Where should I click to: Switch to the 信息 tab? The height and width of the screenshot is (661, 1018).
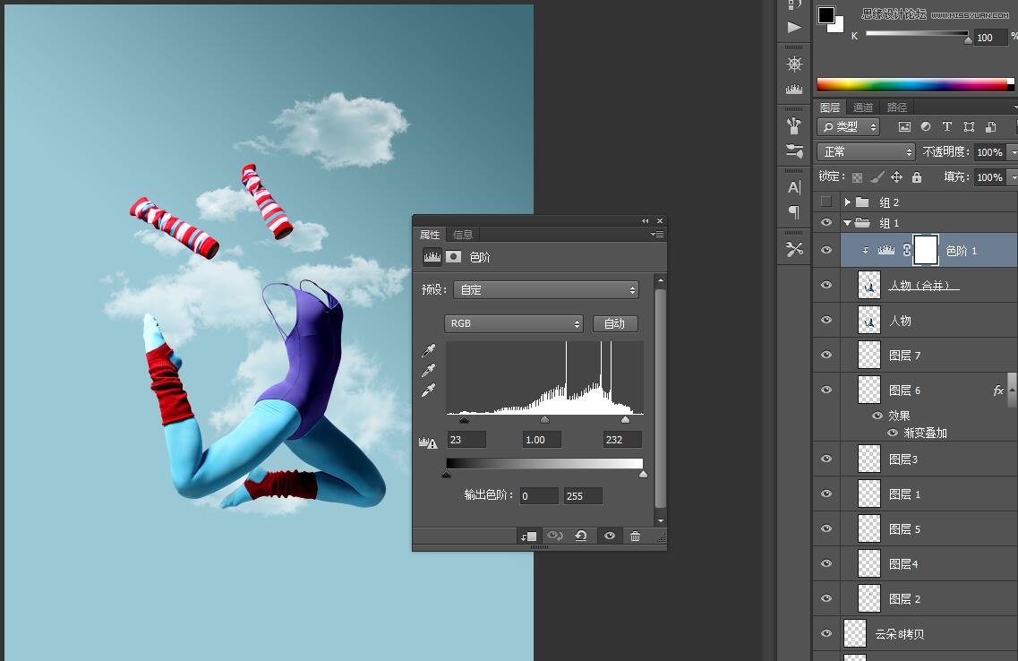pos(463,235)
